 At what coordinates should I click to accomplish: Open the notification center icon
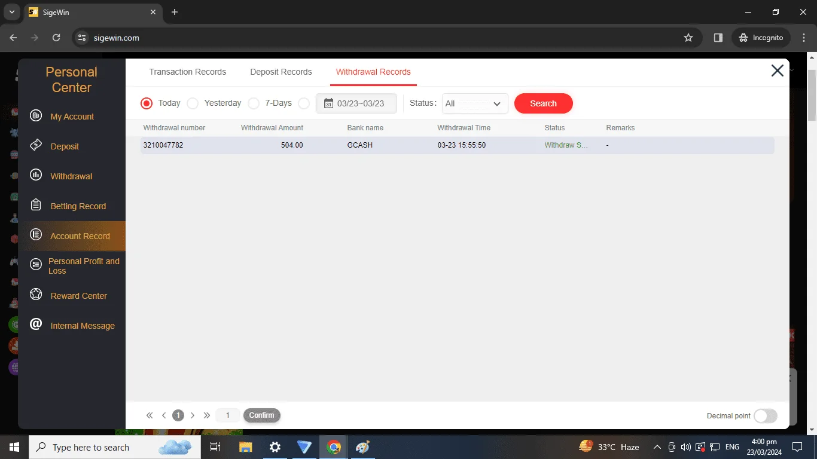pyautogui.click(x=797, y=447)
